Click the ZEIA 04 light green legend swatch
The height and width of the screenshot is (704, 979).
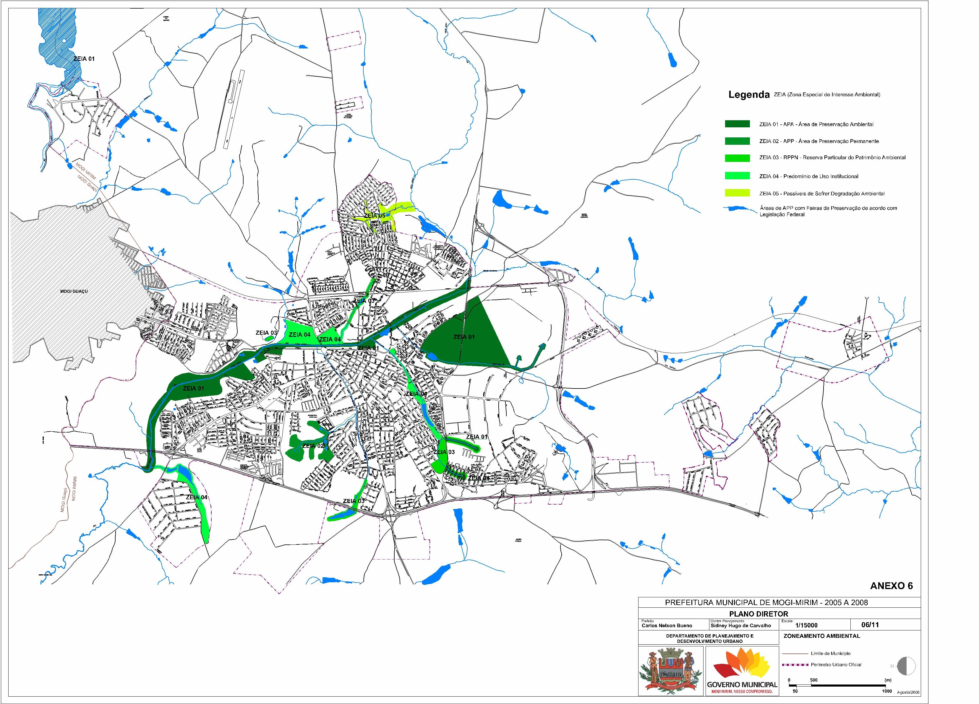click(737, 176)
